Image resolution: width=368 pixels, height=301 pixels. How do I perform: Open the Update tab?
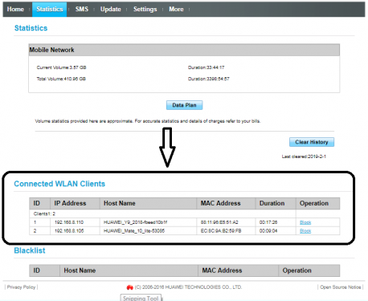110,9
